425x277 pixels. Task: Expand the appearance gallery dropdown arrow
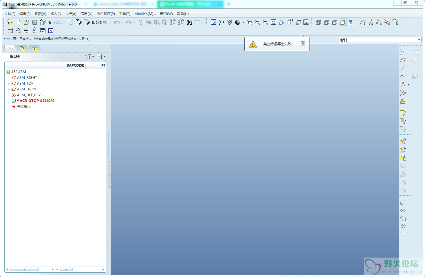point(243,22)
